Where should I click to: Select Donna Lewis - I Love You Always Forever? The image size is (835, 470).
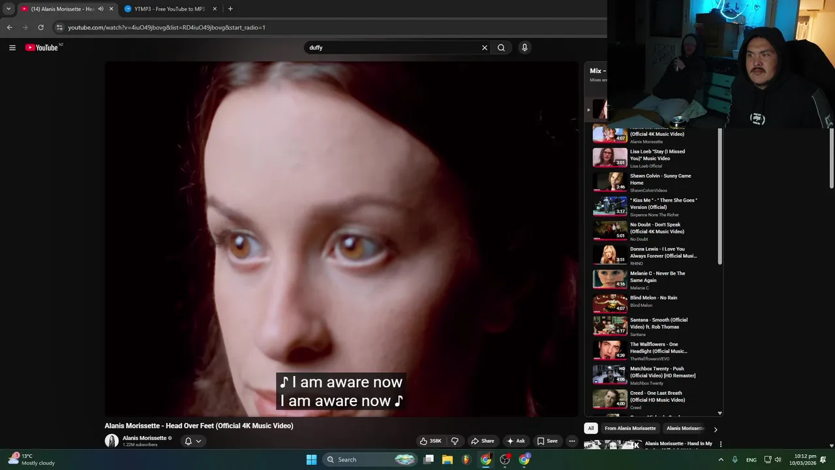click(x=654, y=255)
